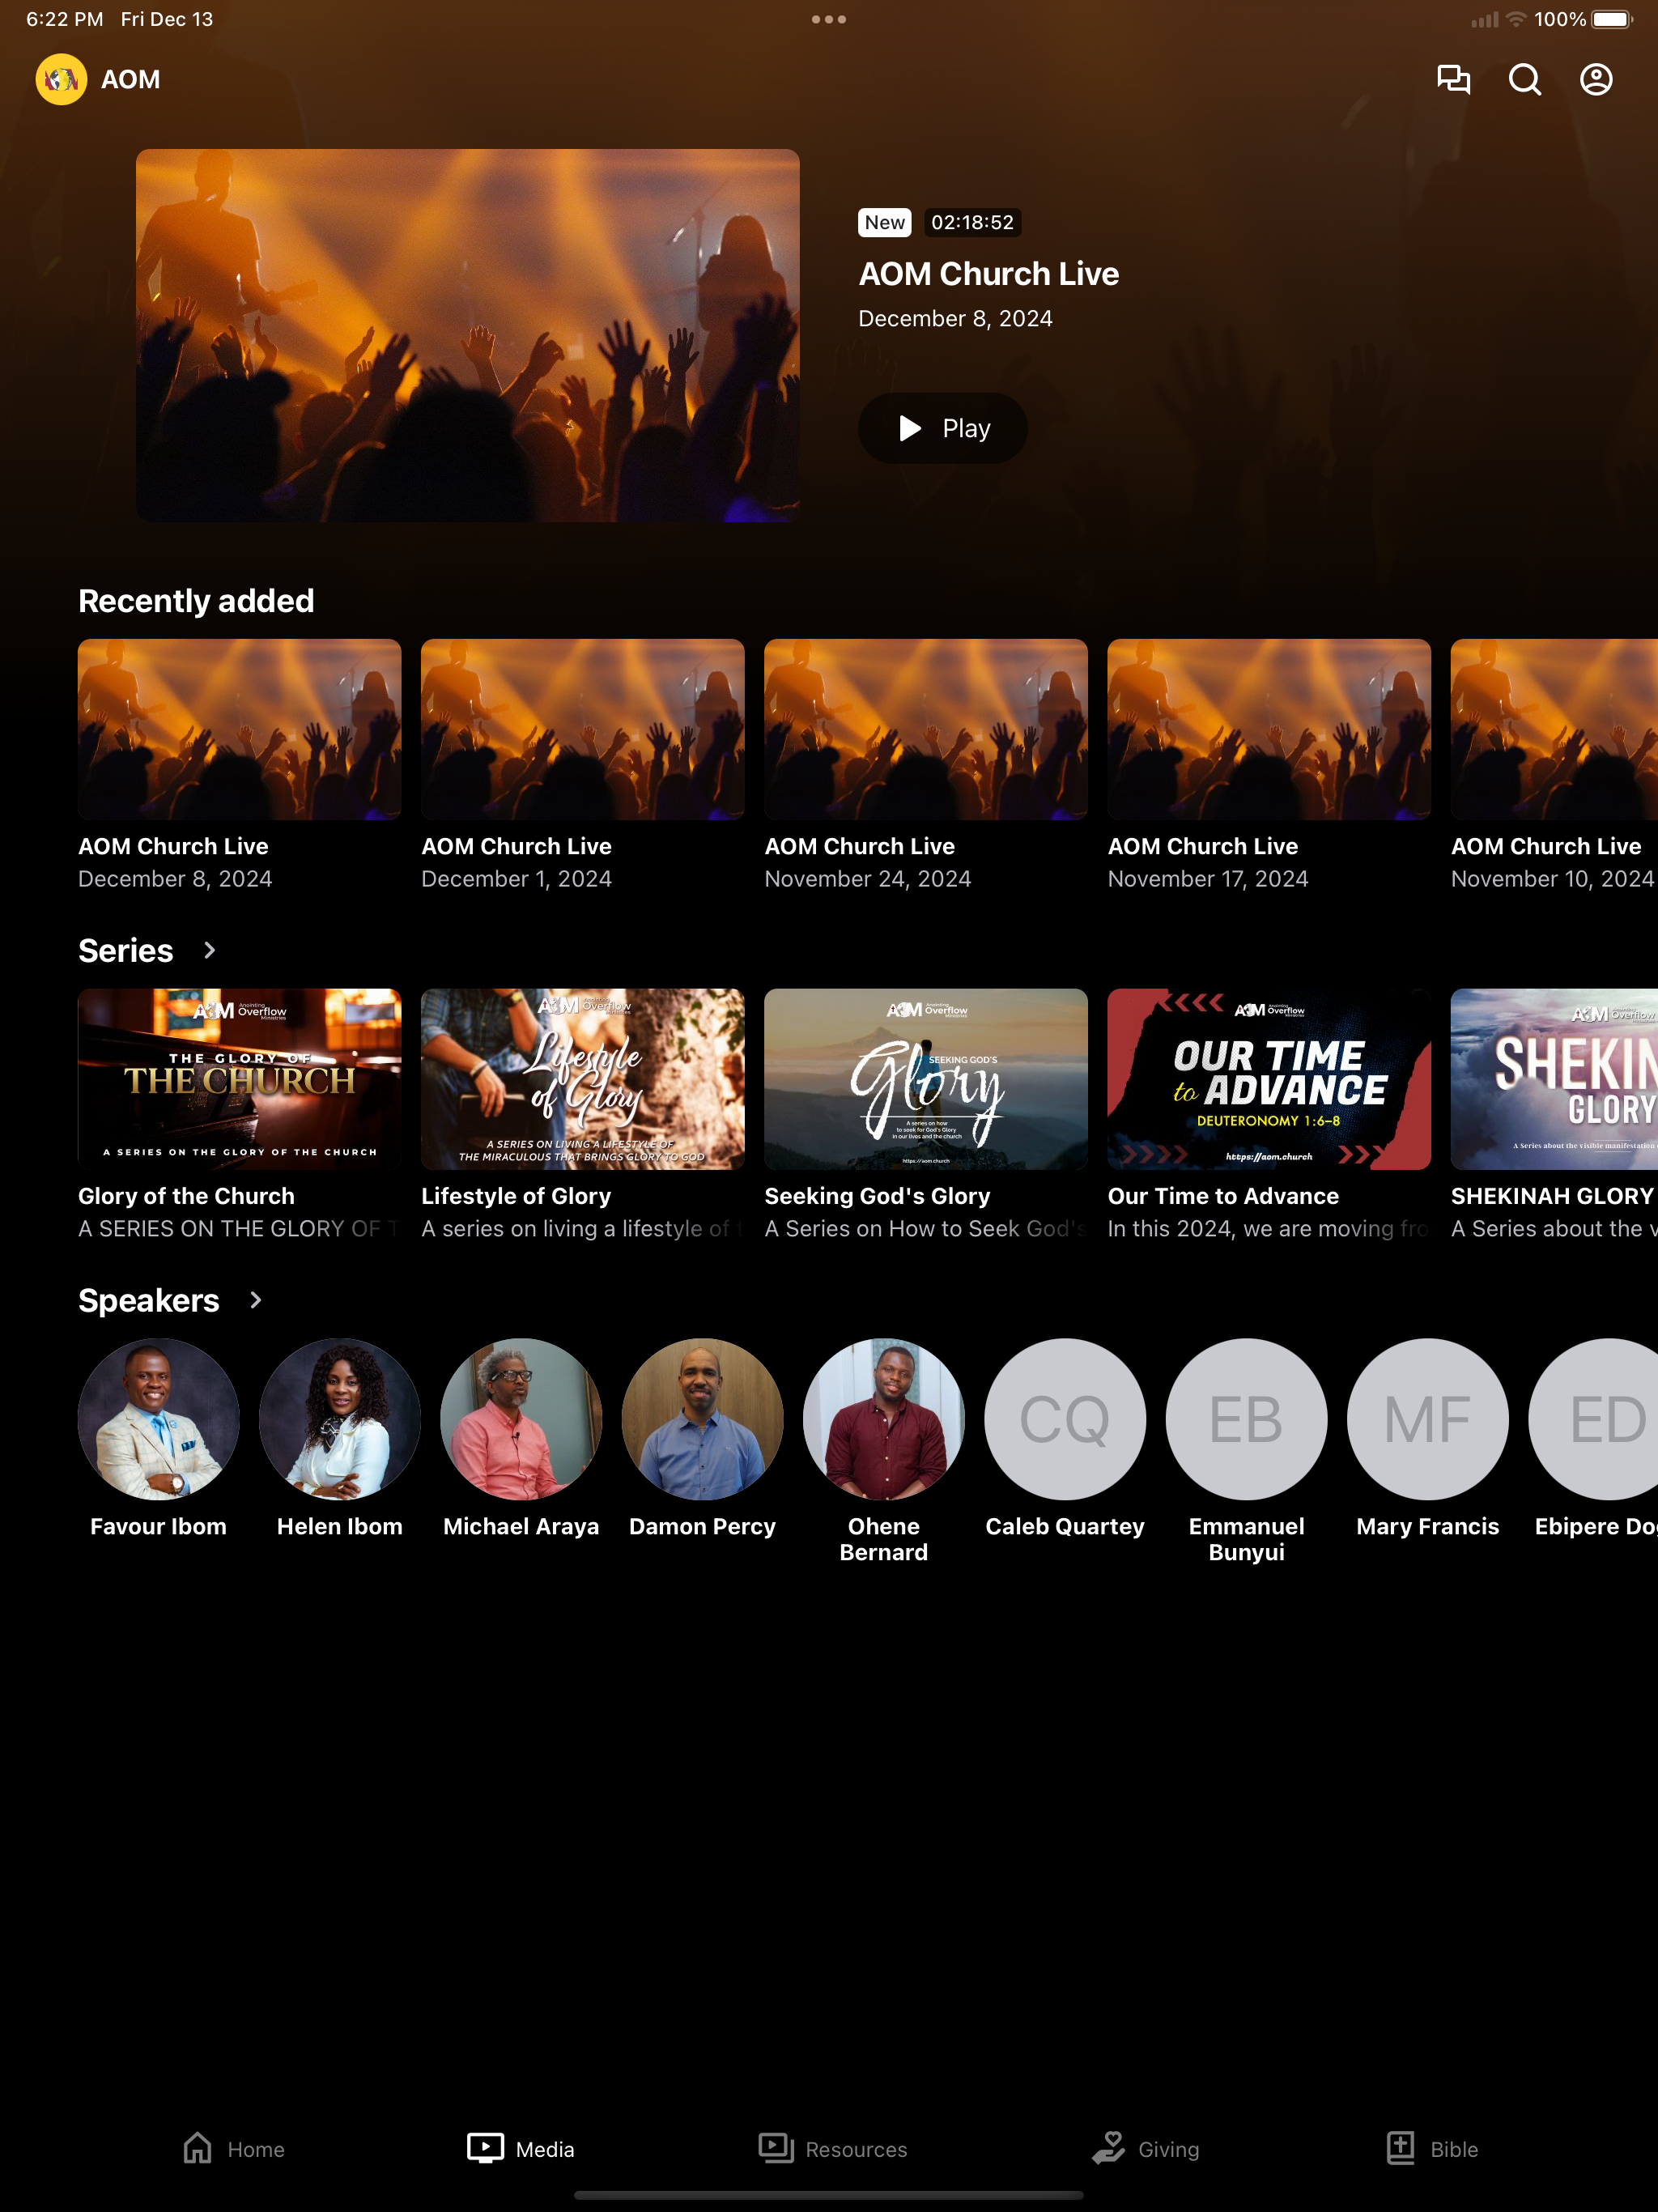1658x2212 pixels.
Task: Switch to the Resources tab
Action: pos(832,2149)
